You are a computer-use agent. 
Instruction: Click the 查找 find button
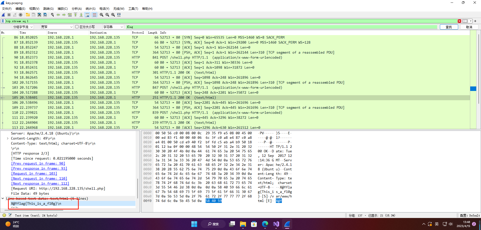(x=449, y=27)
